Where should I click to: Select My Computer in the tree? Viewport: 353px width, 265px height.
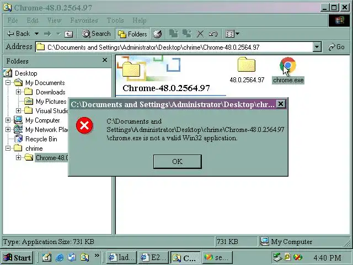(x=42, y=120)
